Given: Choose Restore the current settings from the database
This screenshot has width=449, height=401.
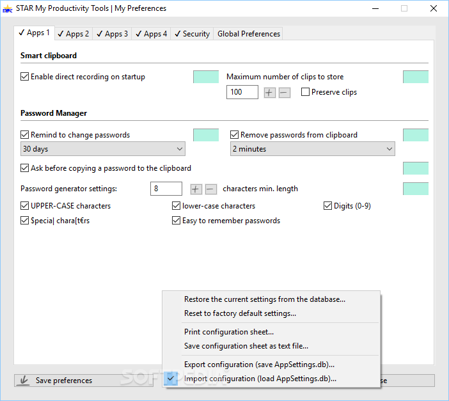Looking at the screenshot, I should click(271, 299).
